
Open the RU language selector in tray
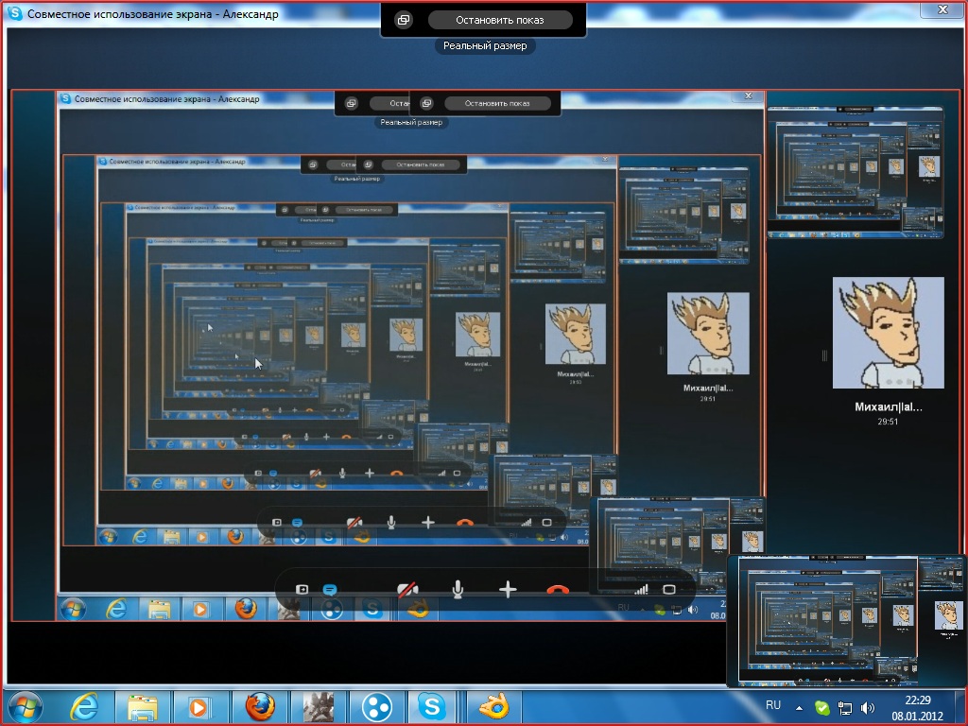coord(772,705)
